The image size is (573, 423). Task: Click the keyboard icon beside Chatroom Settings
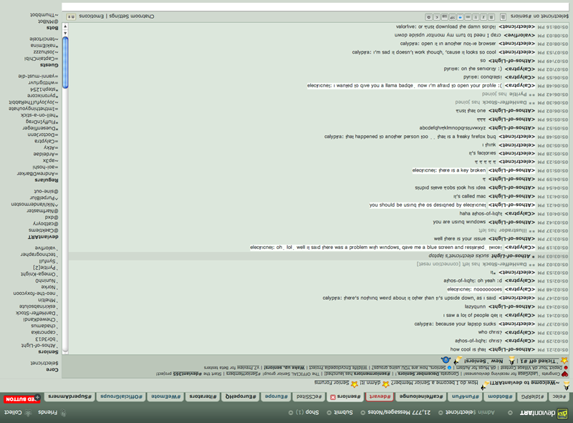pos(71,16)
